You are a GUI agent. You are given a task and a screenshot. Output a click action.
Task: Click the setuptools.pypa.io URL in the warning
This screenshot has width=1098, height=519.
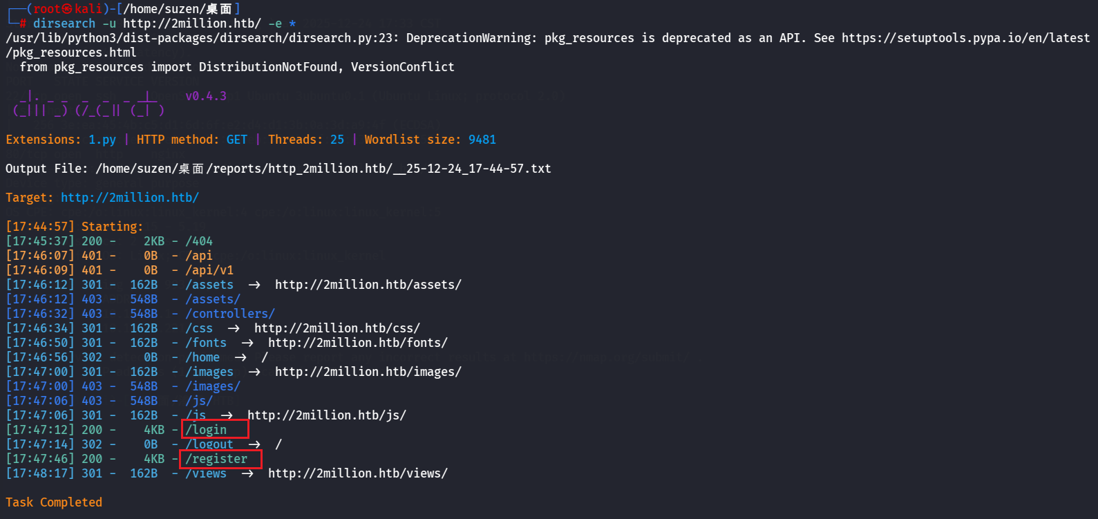pos(966,38)
